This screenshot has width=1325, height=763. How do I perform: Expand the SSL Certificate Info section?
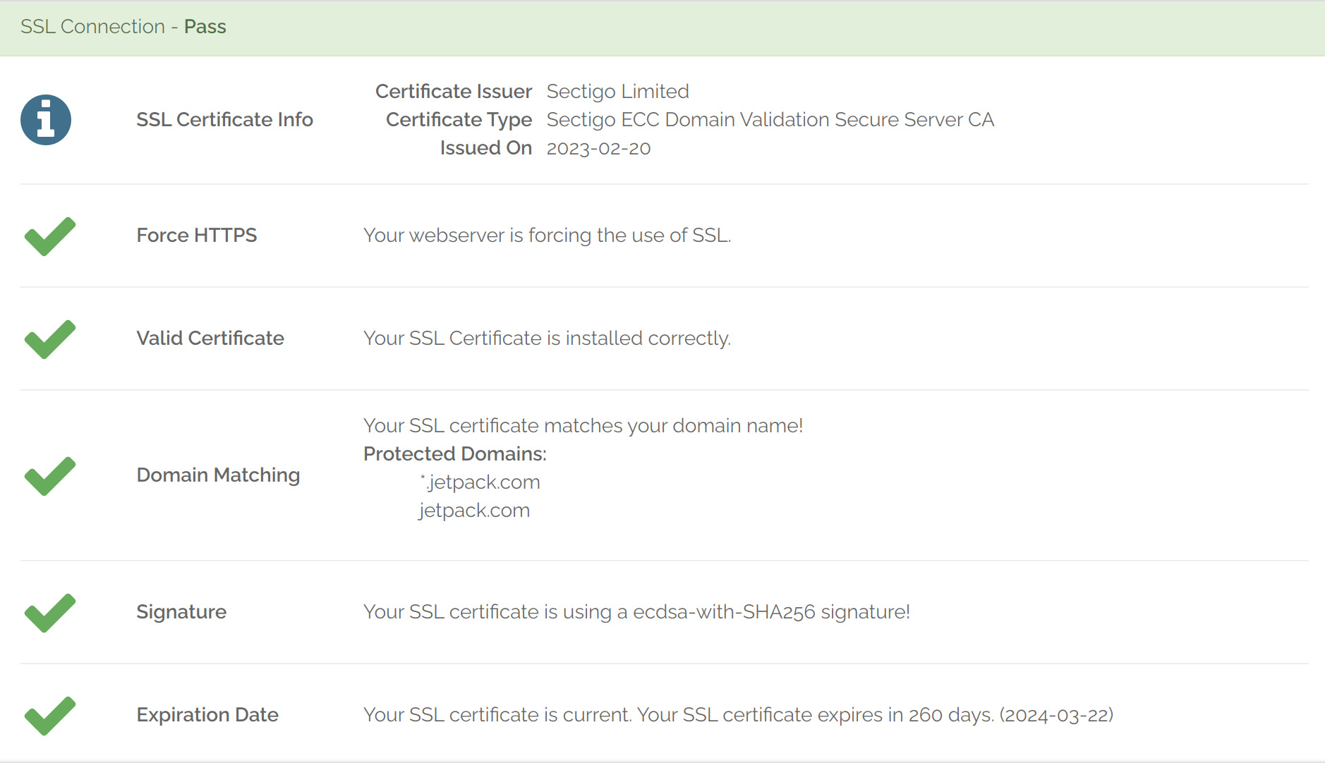224,119
